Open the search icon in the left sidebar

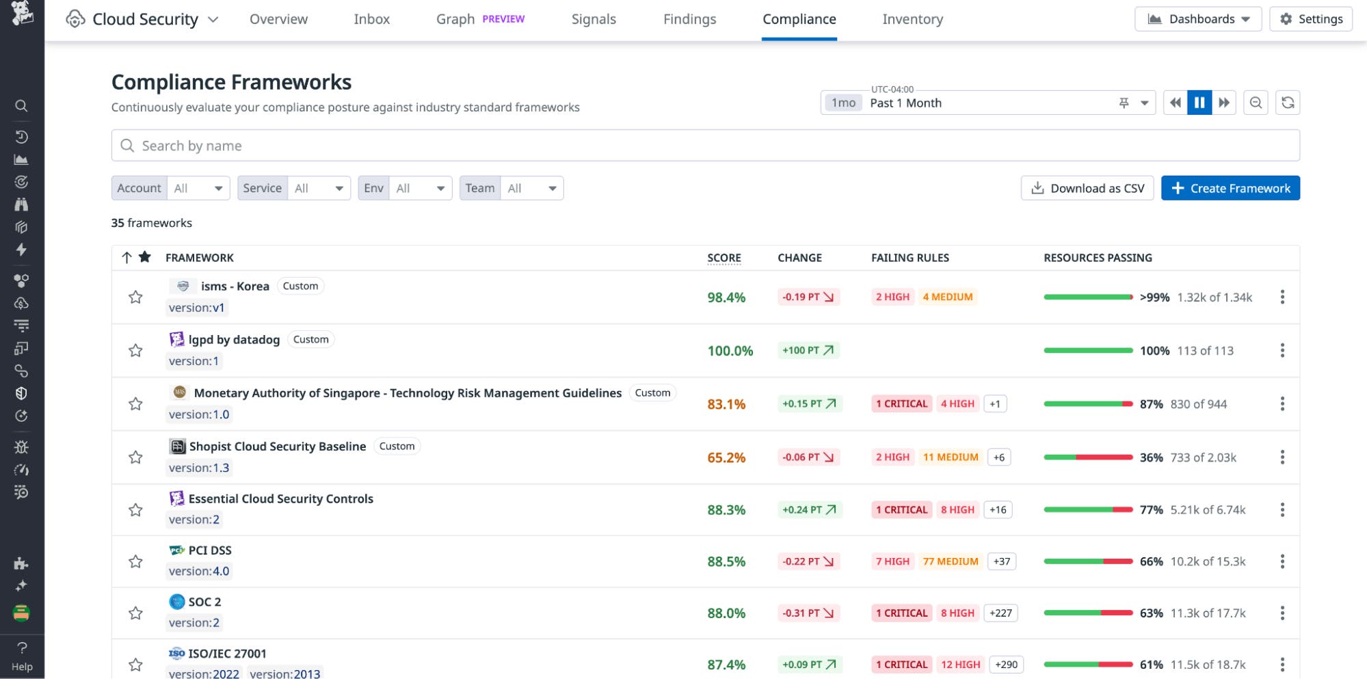pos(22,106)
